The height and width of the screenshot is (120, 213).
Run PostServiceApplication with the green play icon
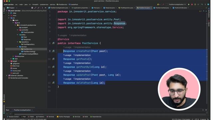tap(189, 4)
